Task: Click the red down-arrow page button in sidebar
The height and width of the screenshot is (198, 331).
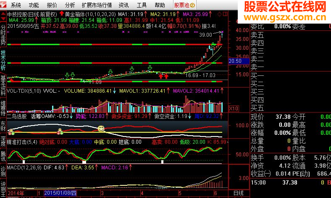Action: pyautogui.click(x=3, y=19)
